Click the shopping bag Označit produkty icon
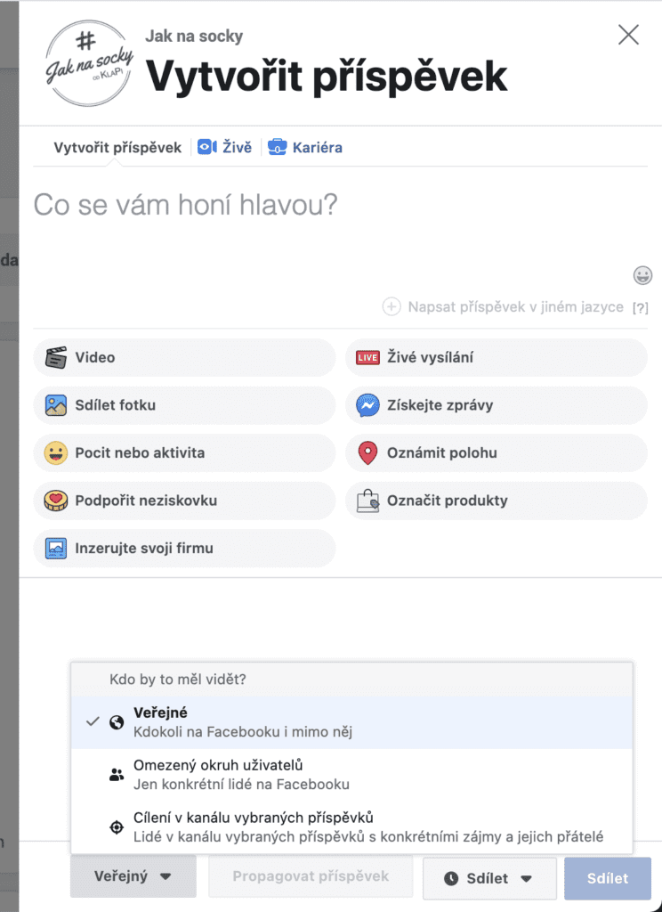Image resolution: width=662 pixels, height=912 pixels. [x=367, y=501]
